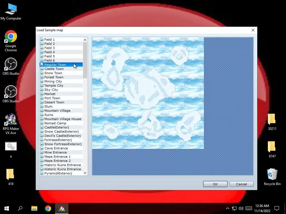Select 'Devil's CastleiExteriorj' sample map
286x214 pixels.
(x=61, y=136)
